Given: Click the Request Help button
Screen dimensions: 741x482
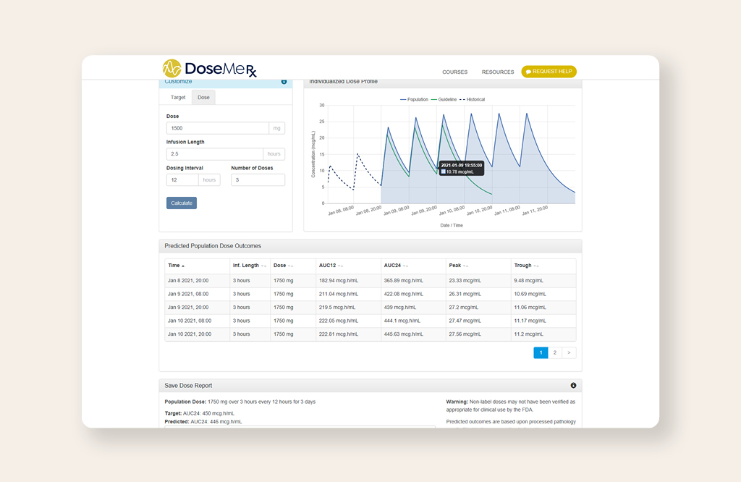Looking at the screenshot, I should [x=549, y=72].
